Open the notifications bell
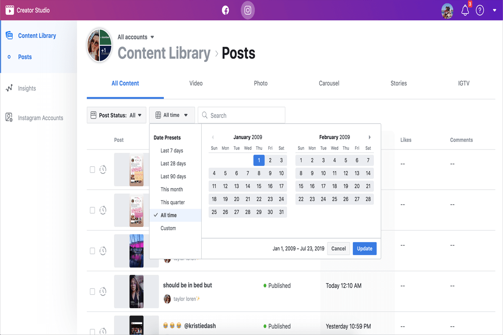 click(465, 10)
